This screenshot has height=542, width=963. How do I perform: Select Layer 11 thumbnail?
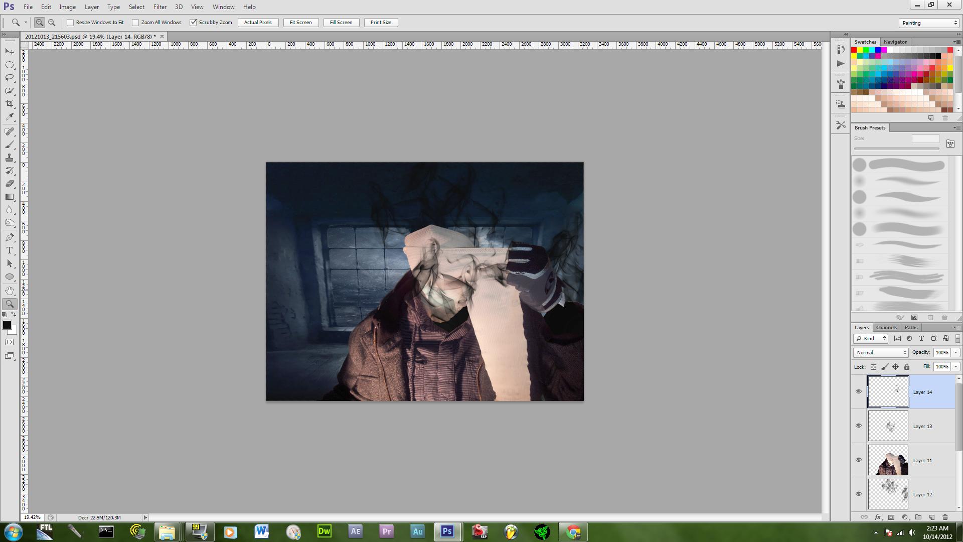tap(888, 460)
